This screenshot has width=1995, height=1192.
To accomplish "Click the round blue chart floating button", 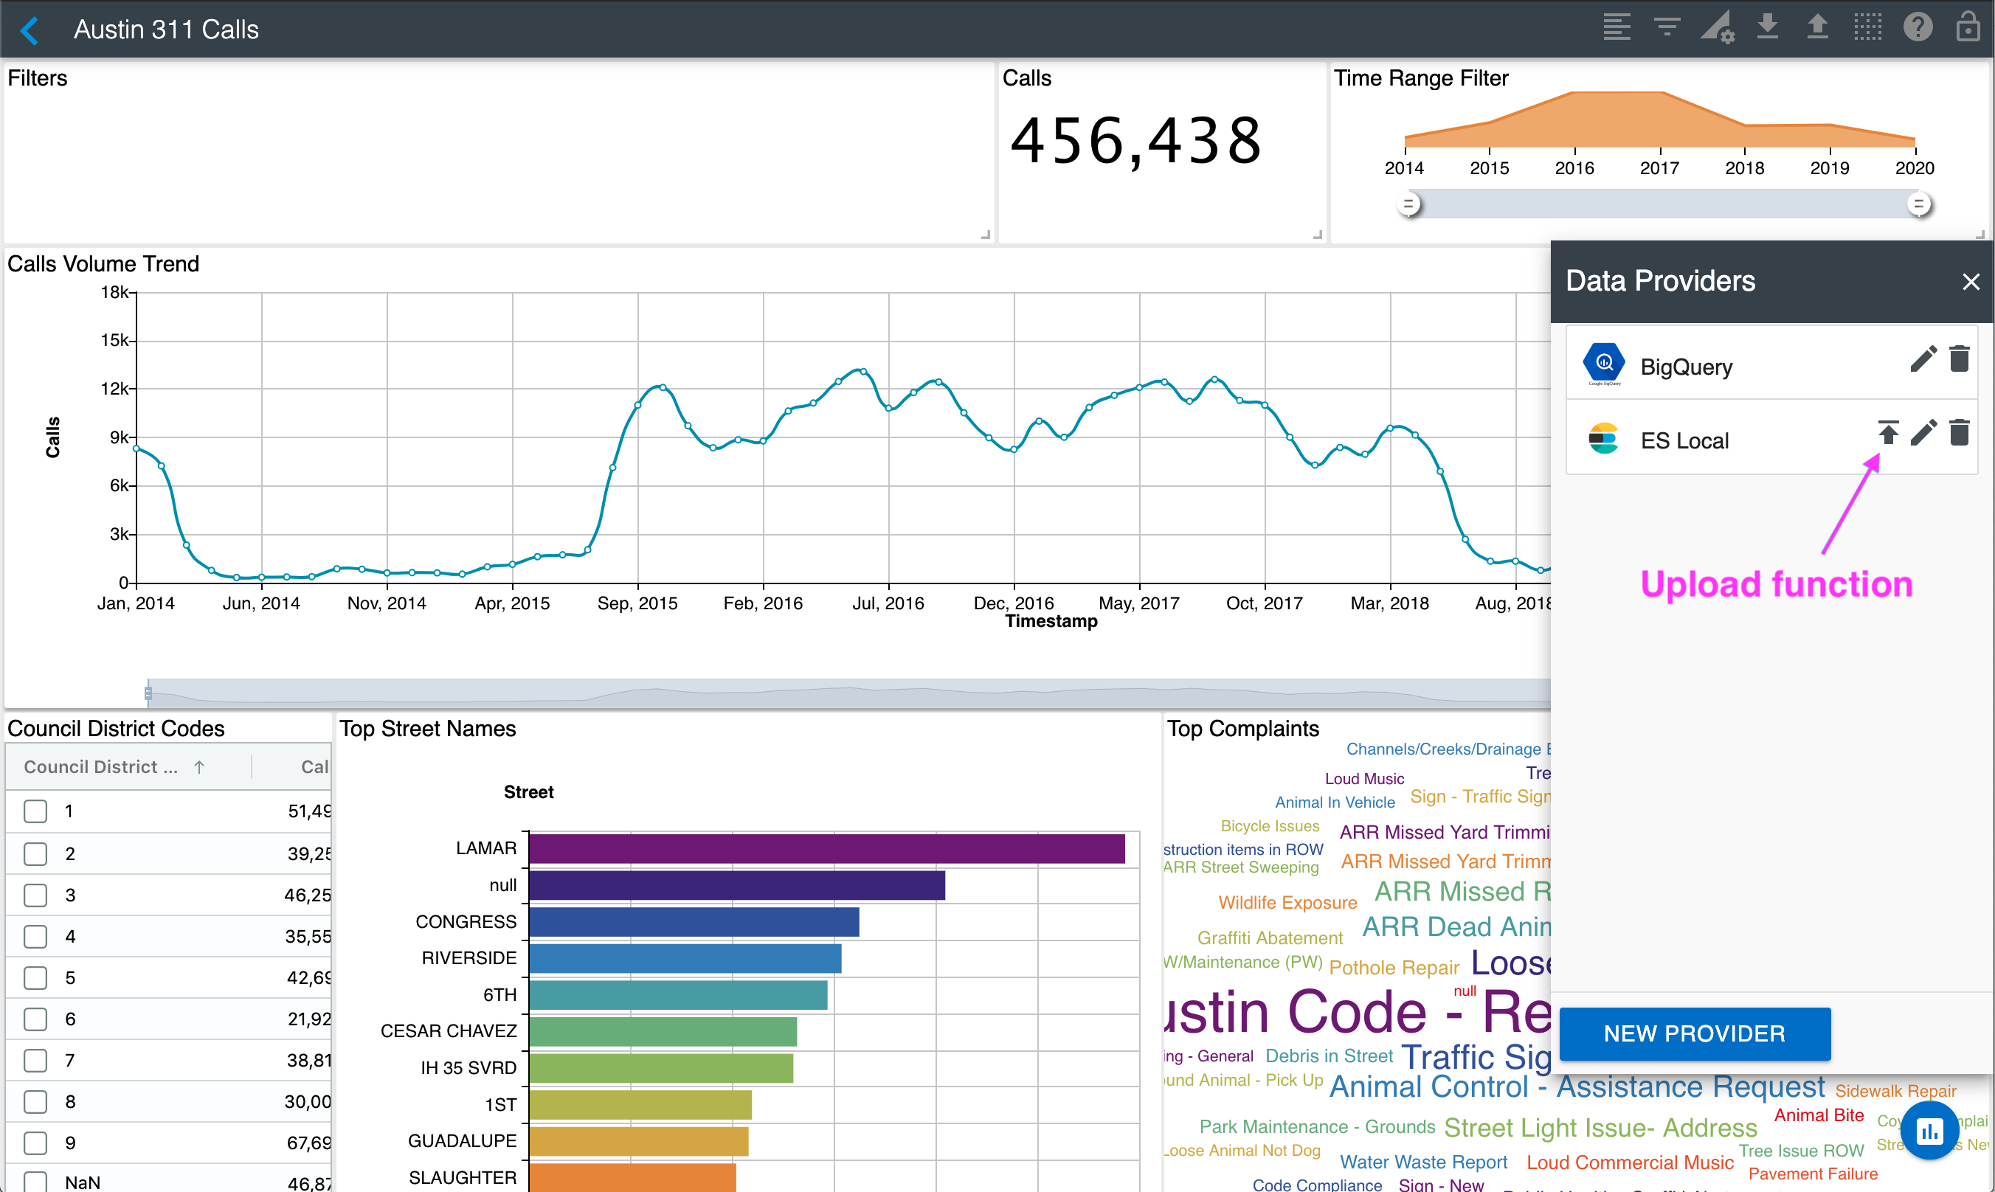I will coord(1930,1131).
